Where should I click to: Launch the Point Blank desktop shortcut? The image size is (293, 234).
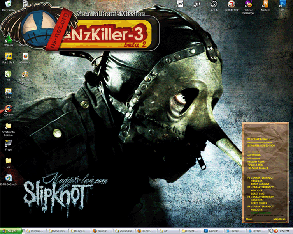9,58
